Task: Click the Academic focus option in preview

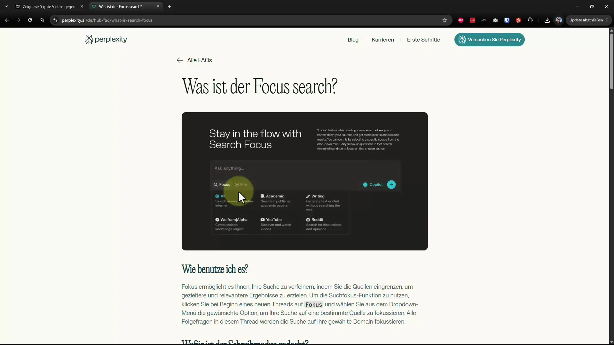Action: point(276,201)
